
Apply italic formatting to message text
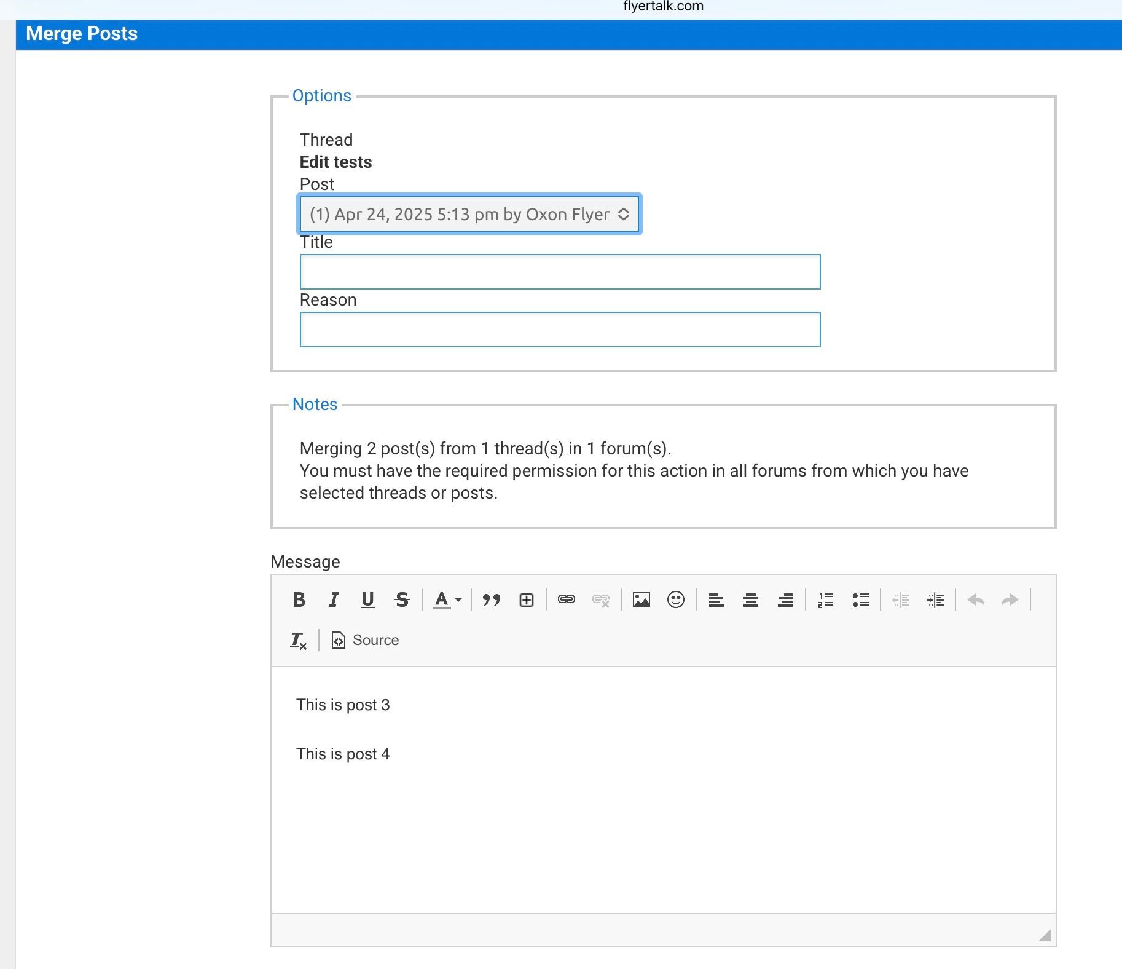tap(334, 599)
